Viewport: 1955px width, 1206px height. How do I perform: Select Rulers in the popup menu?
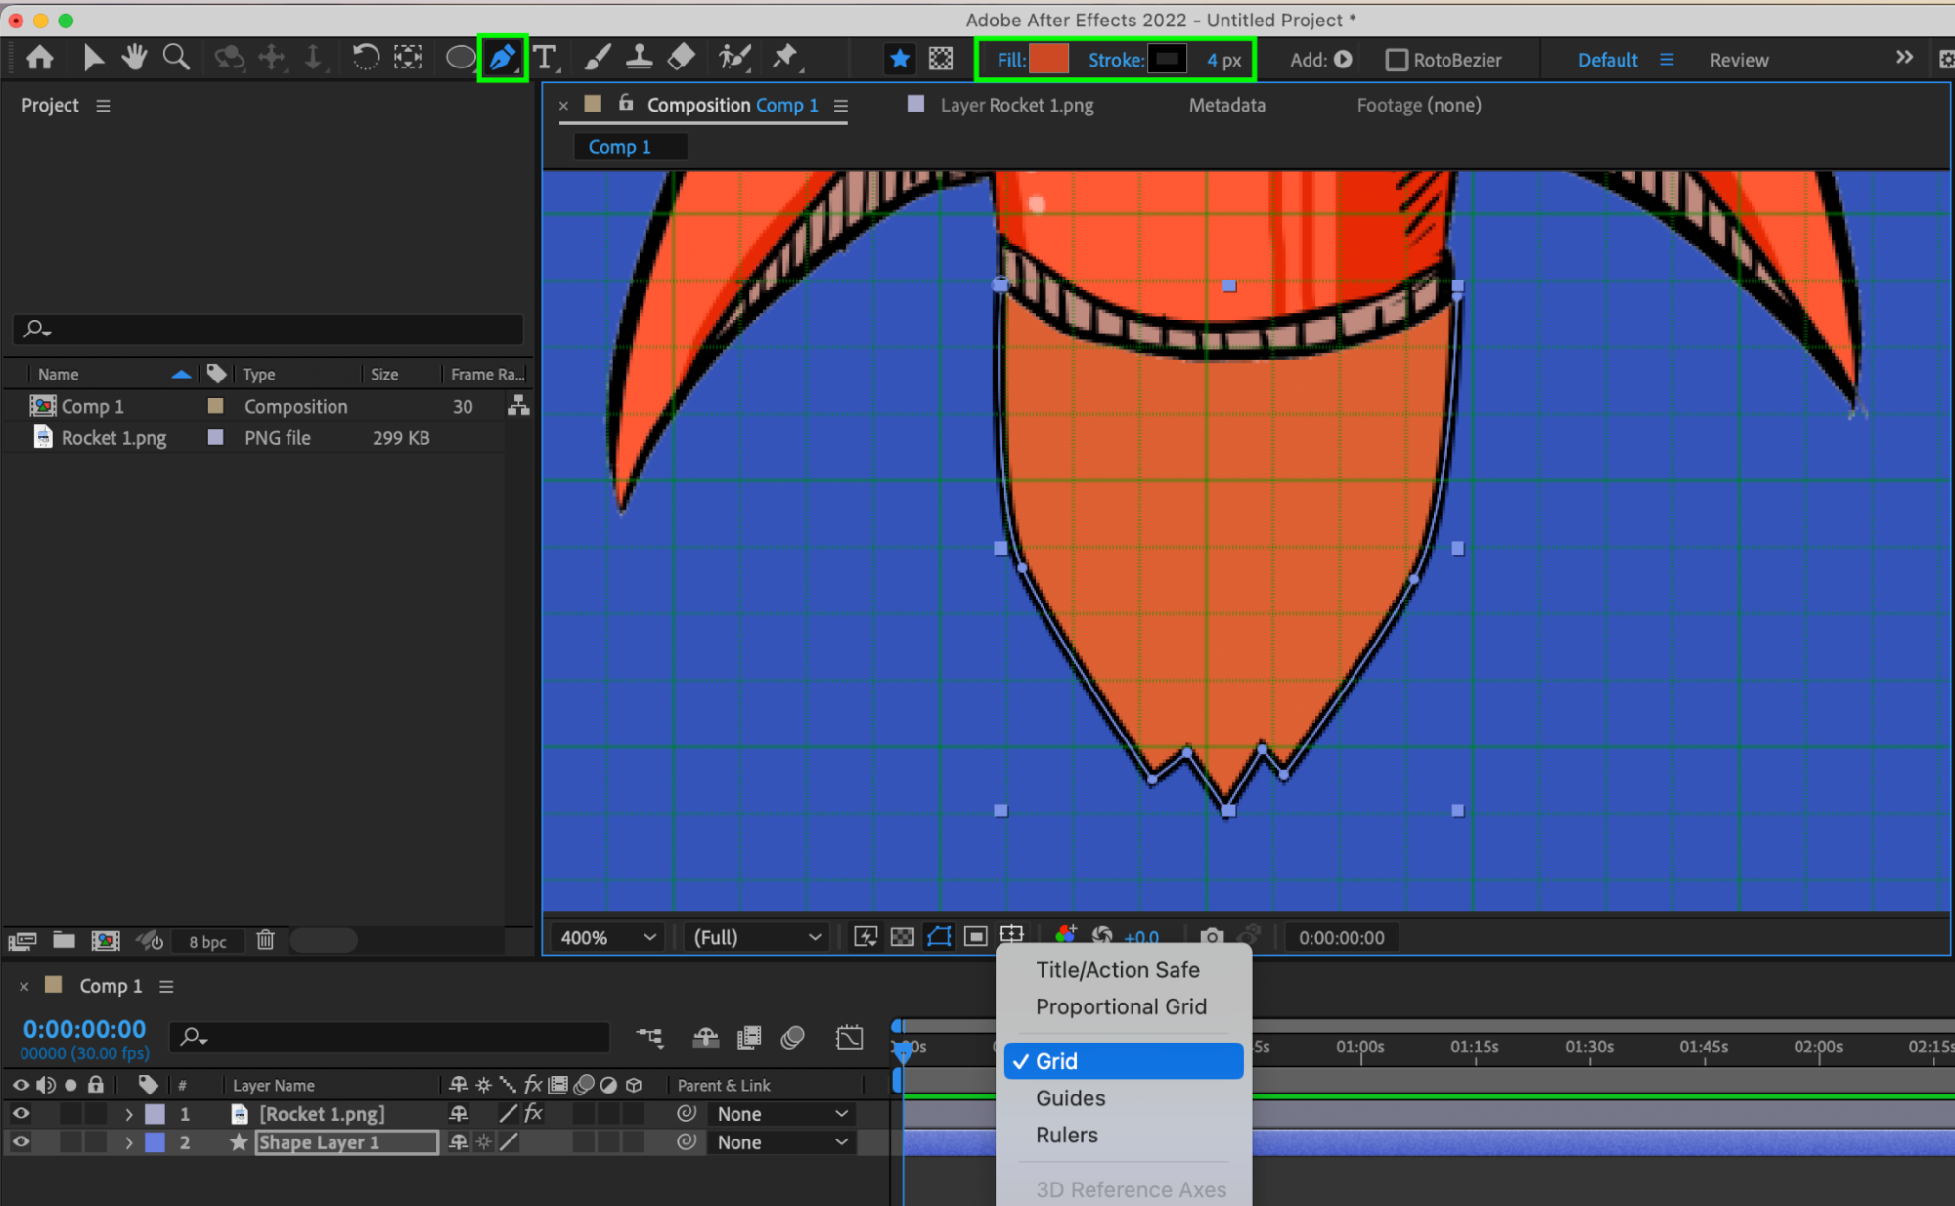click(x=1067, y=1135)
